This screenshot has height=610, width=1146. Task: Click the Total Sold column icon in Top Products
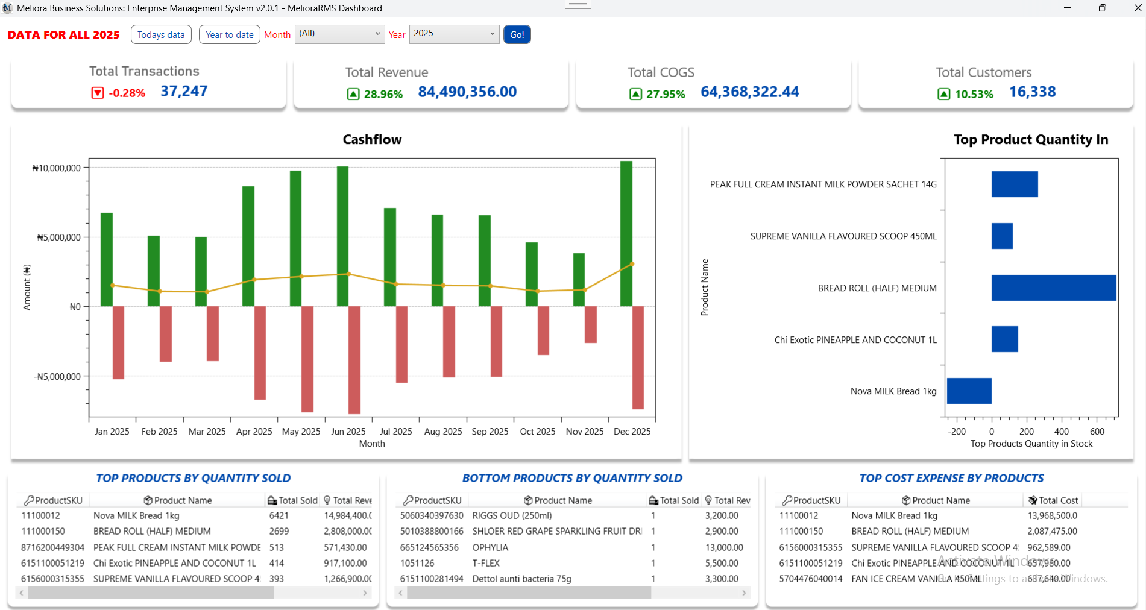click(x=272, y=500)
